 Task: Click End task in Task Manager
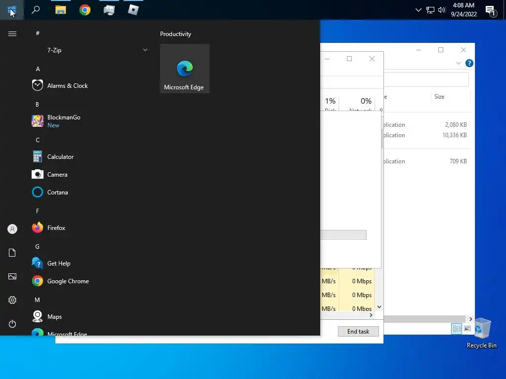point(358,331)
